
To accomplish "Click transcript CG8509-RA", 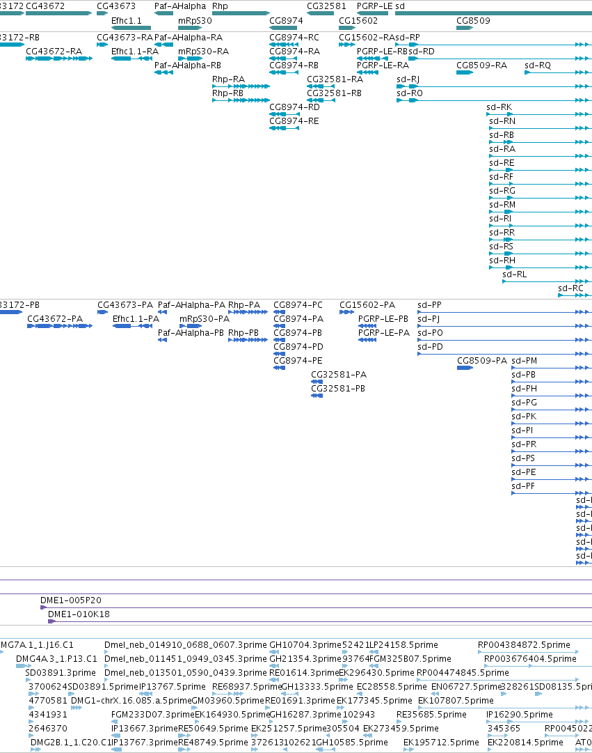I will click(x=481, y=65).
